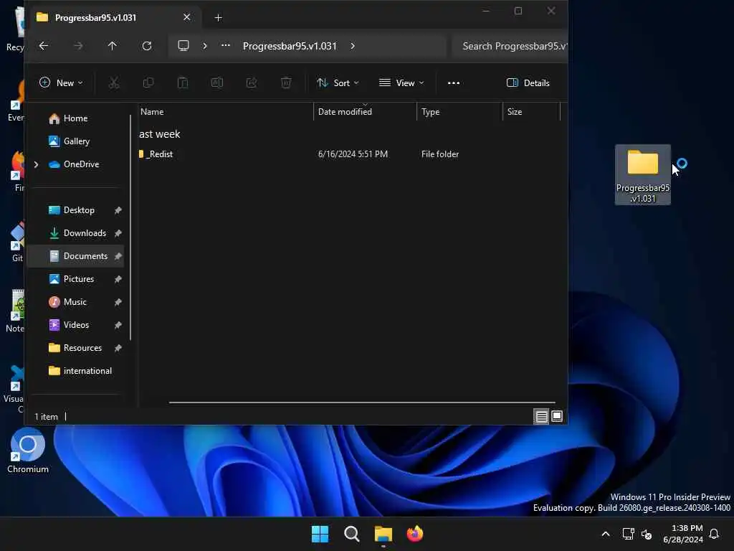Go up one folder level

coord(112,46)
